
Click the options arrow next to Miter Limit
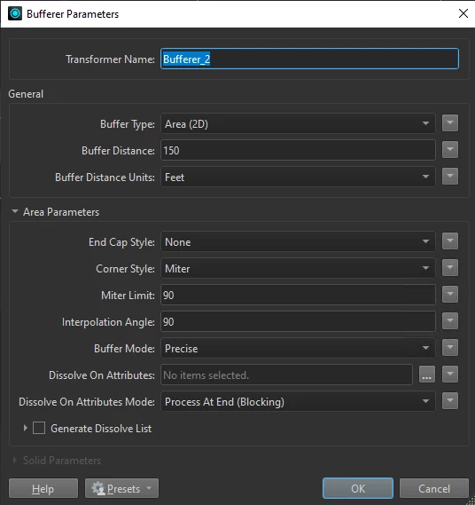point(450,295)
